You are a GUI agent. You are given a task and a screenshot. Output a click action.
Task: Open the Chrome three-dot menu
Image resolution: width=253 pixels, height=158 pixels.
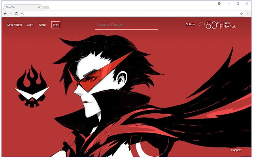248,14
